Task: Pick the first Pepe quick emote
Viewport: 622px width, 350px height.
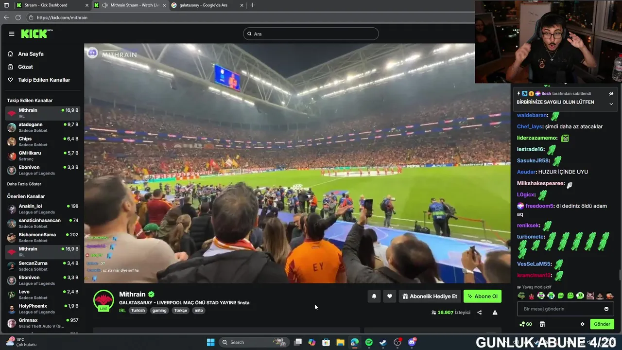Action: click(x=521, y=296)
